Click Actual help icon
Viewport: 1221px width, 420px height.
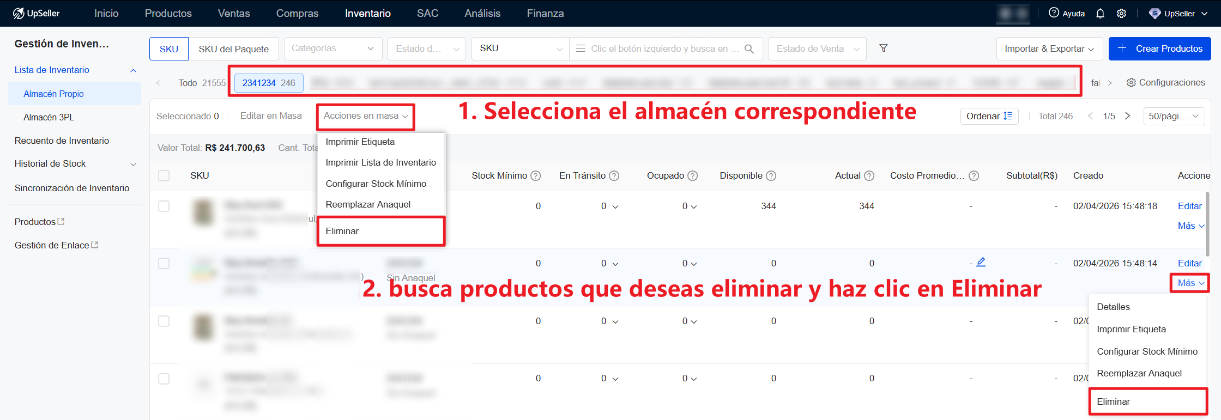pyautogui.click(x=869, y=176)
